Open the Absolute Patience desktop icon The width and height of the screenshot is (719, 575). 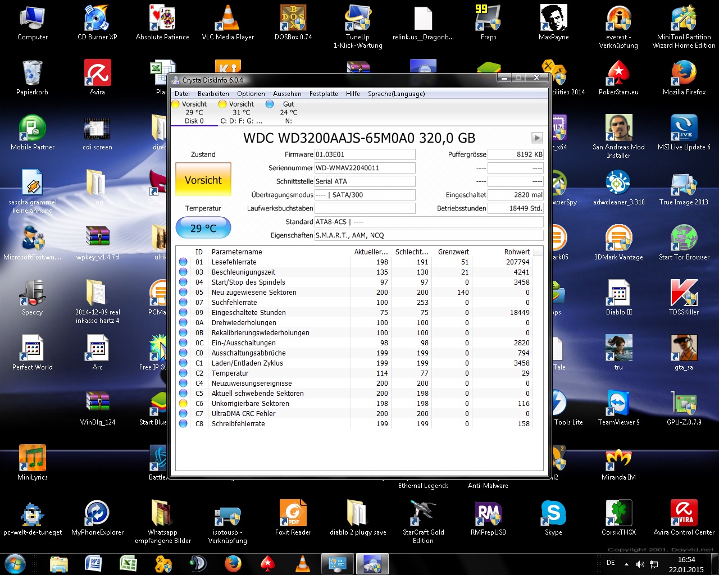[x=162, y=22]
